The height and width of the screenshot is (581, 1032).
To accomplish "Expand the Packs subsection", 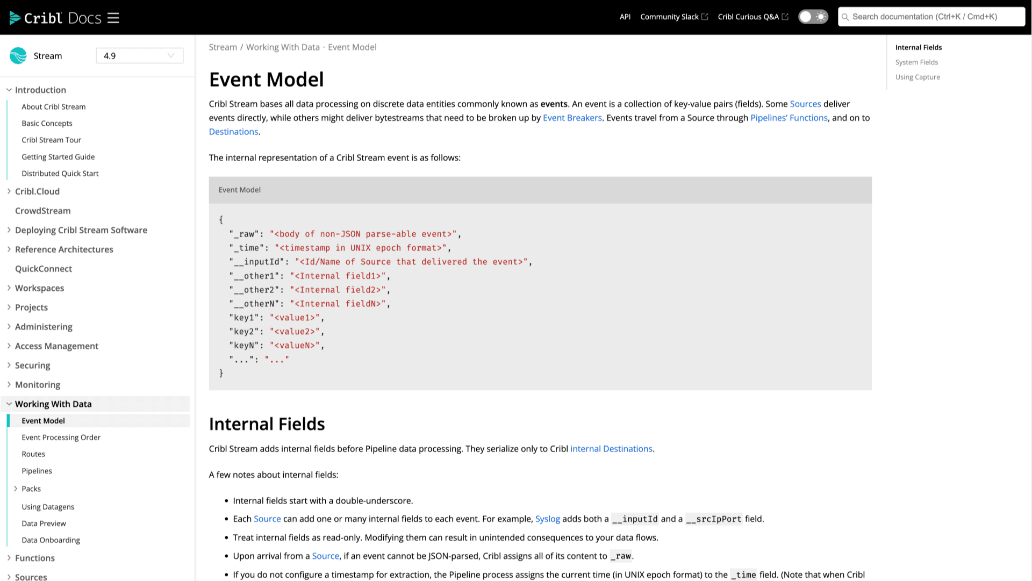I will point(16,489).
